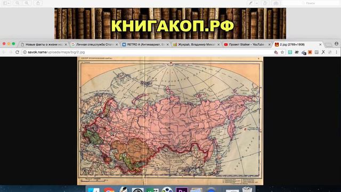Go forward in Chrome history

[x=11, y=52]
